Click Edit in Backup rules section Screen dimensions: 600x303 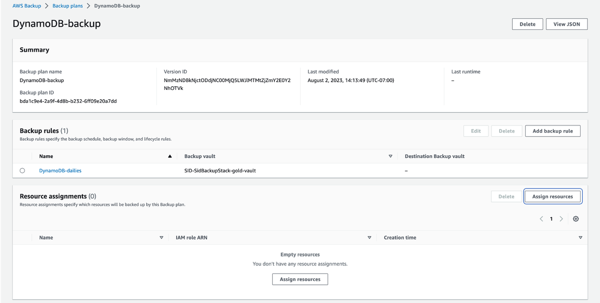(476, 131)
